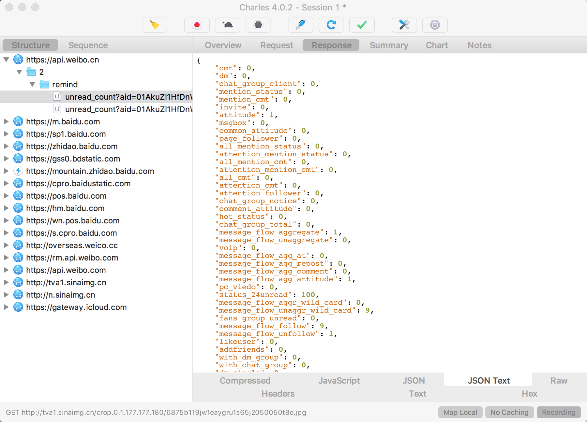Screen dimensions: 587x422
Task: Open the Request tab
Action: 277,45
